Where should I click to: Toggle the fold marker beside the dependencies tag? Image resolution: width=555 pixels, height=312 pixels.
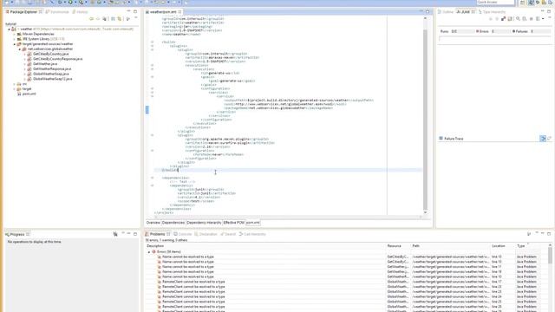tap(153, 178)
